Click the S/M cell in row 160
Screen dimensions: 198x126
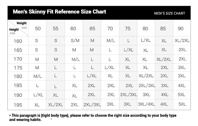click(75, 40)
